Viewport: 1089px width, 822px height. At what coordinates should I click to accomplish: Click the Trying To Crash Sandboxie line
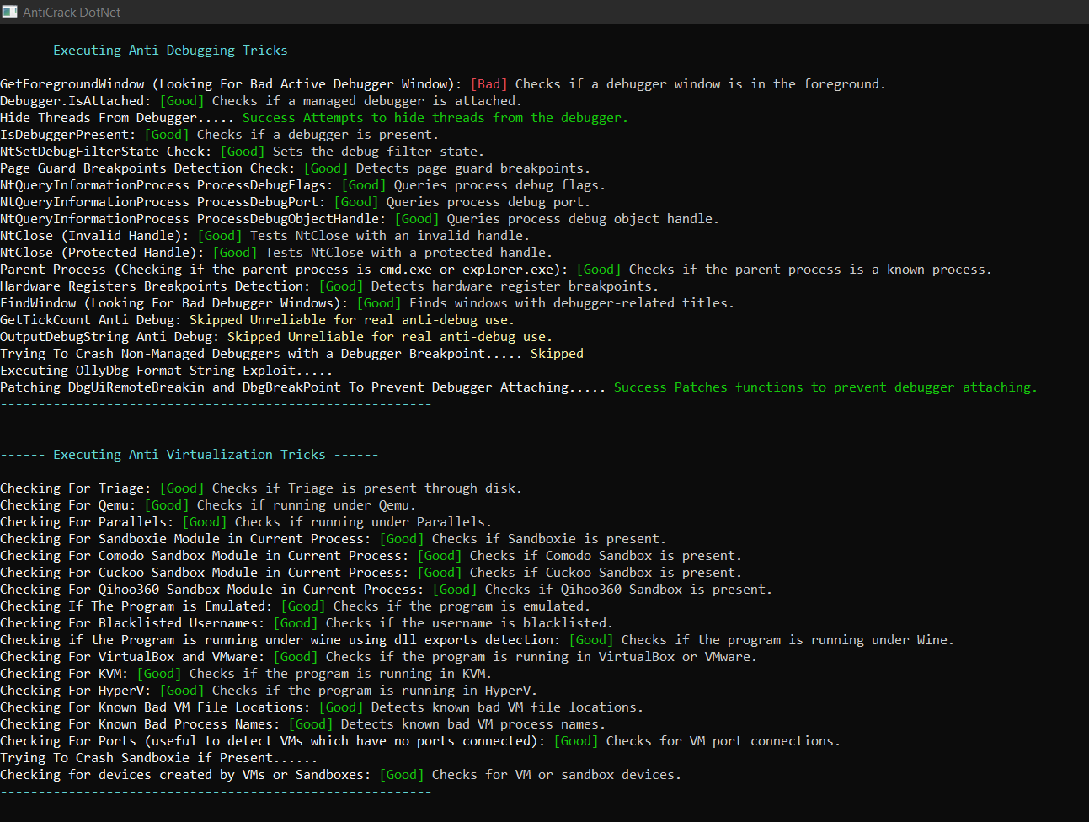point(158,758)
